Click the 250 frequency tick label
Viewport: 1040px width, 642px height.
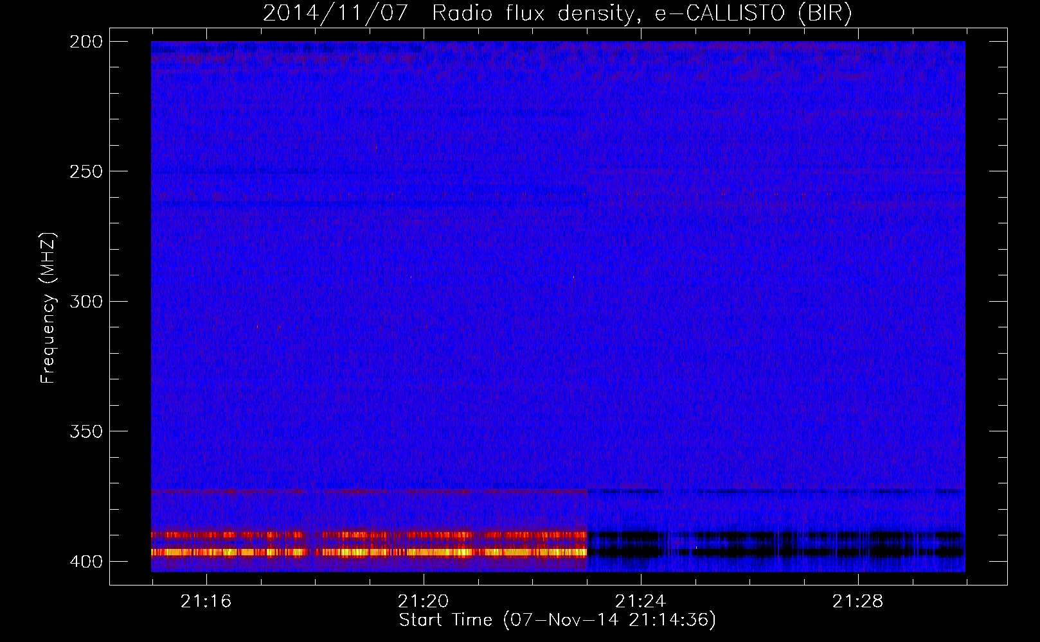pyautogui.click(x=86, y=171)
